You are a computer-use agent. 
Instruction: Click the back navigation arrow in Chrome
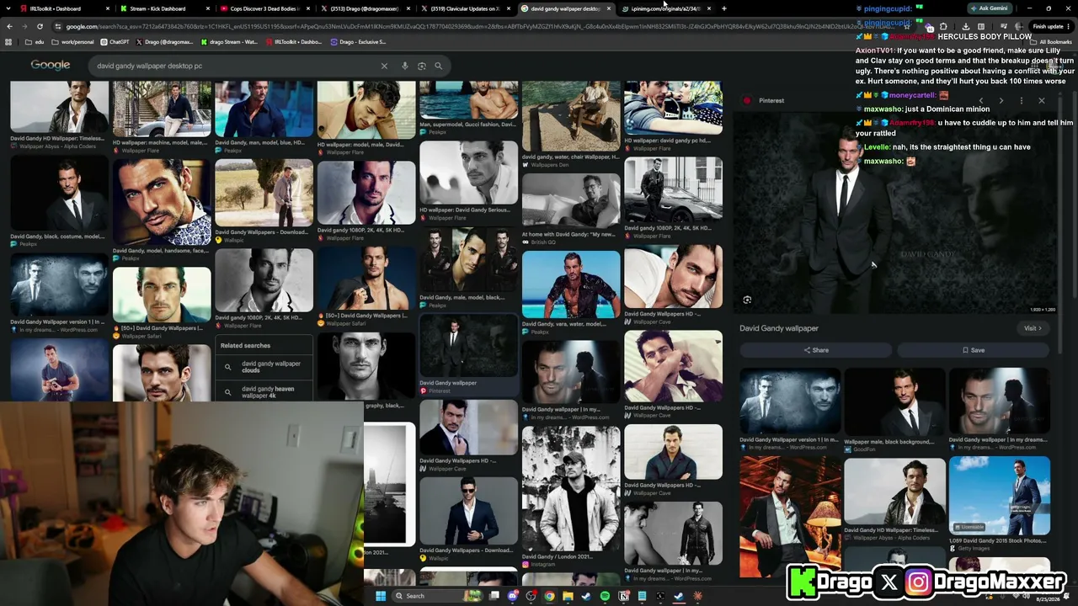click(x=9, y=26)
